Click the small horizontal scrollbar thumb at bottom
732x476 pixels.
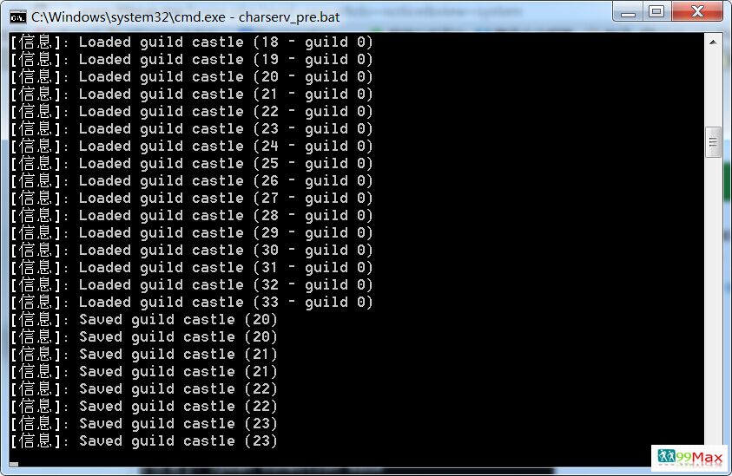(x=14, y=464)
